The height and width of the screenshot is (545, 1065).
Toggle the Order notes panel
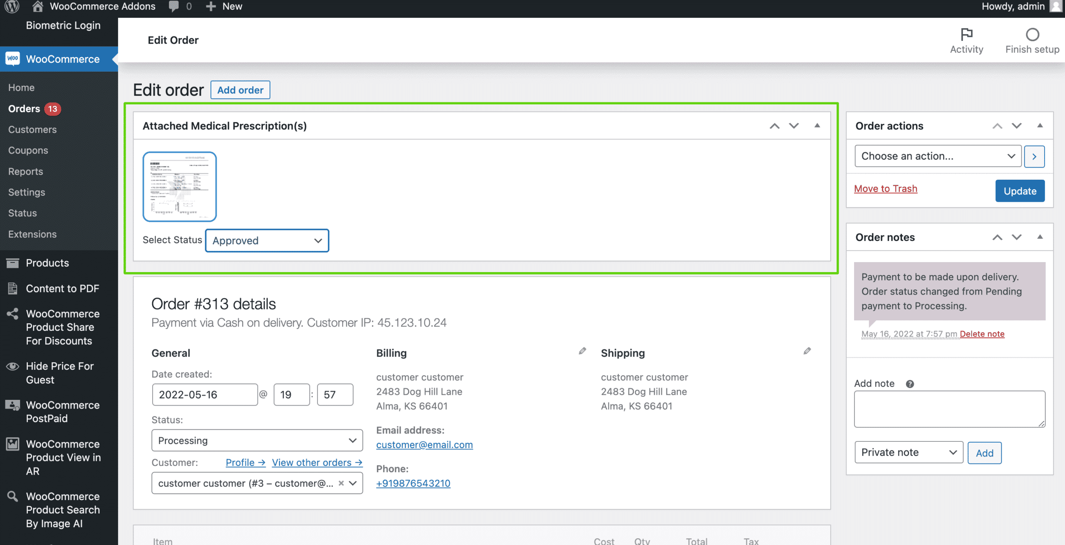(x=1040, y=237)
